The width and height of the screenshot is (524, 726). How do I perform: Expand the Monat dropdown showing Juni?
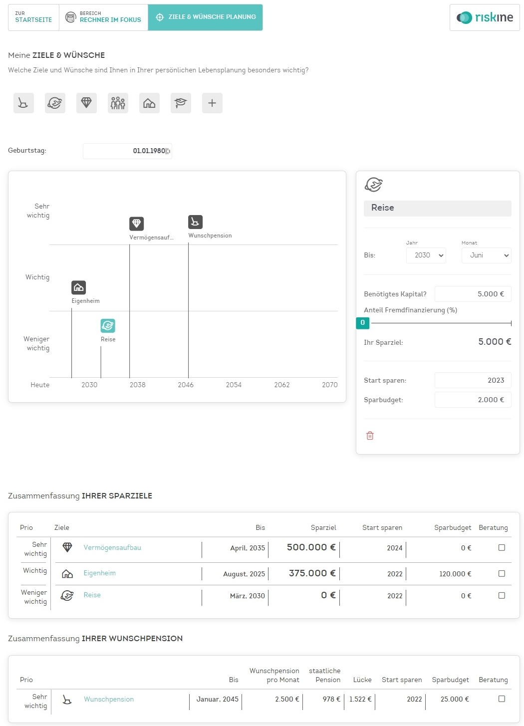coord(486,255)
